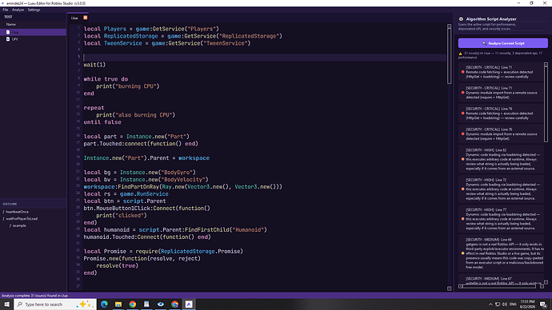Click editor scroll-down arrow
This screenshot has width=552, height=310.
click(x=449, y=288)
